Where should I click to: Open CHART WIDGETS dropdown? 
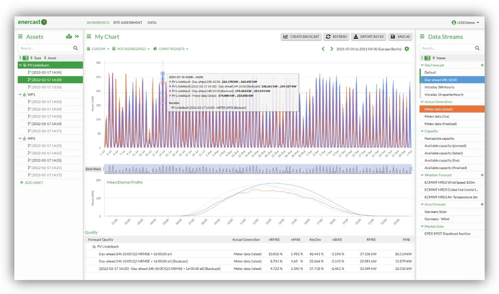coord(171,49)
